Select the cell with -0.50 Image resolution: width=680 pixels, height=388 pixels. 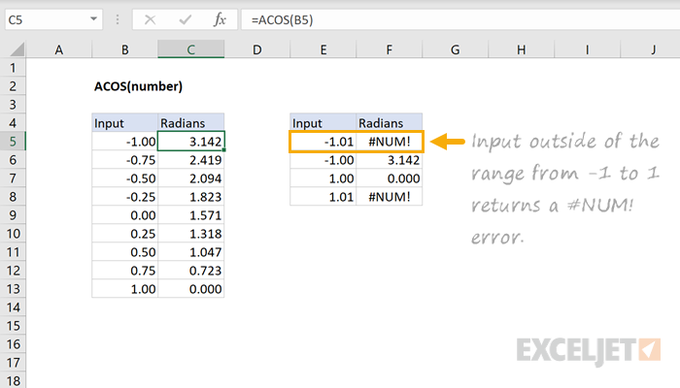pos(125,178)
